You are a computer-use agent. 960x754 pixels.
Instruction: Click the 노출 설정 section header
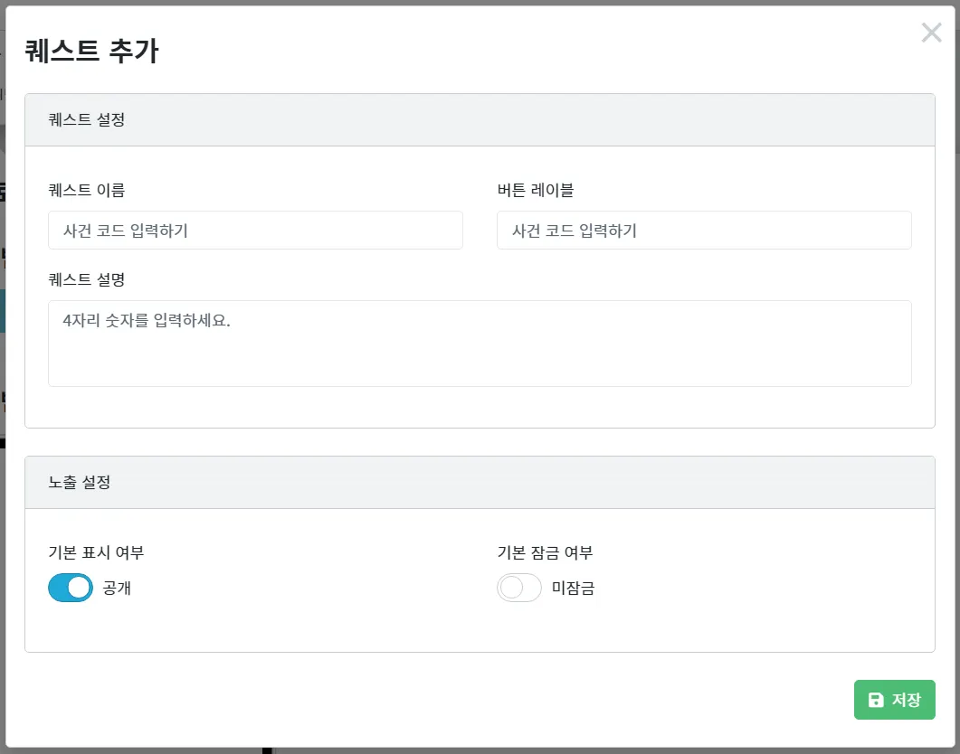pos(80,483)
